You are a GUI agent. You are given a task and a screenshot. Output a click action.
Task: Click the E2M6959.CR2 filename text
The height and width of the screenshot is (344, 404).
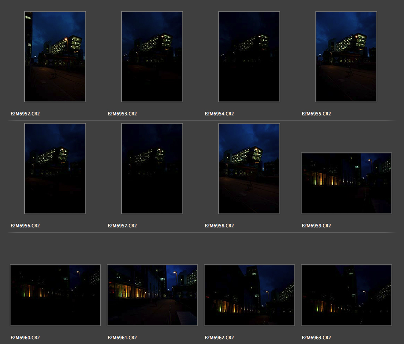tap(316, 226)
